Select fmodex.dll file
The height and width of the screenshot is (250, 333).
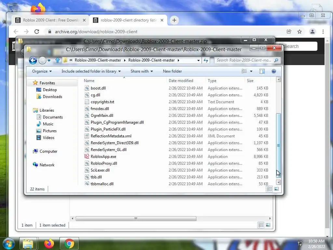coord(100,109)
